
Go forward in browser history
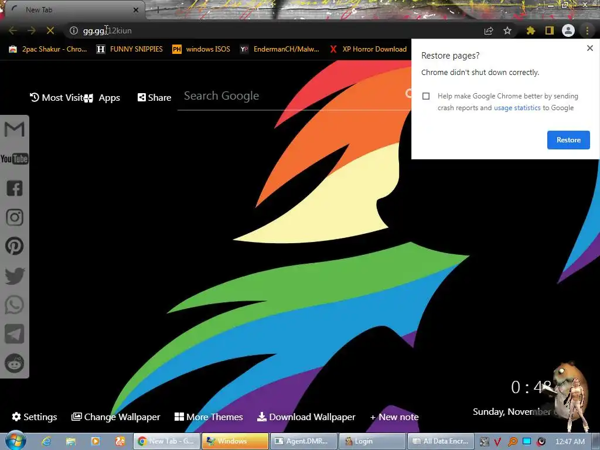point(32,30)
